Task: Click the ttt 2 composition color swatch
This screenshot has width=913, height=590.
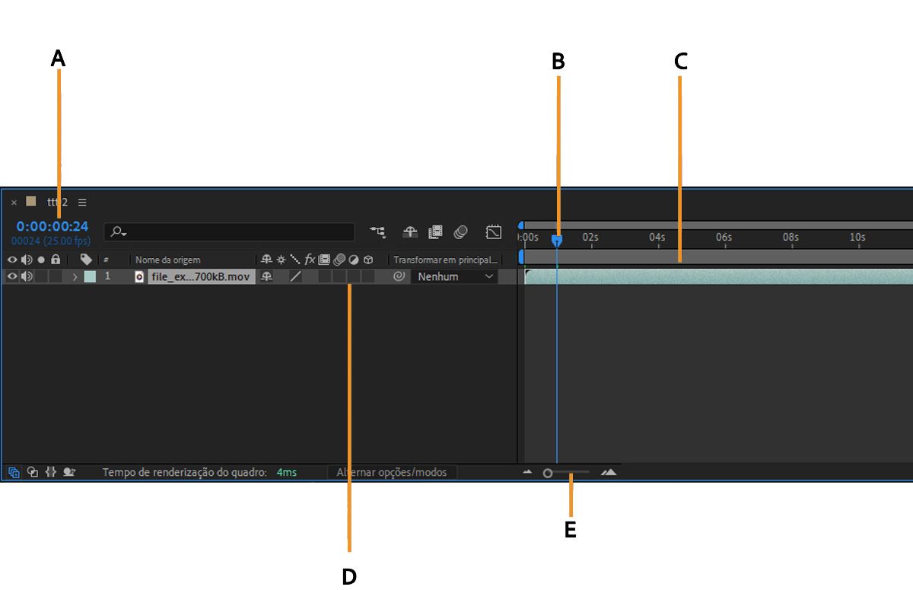Action: tap(31, 202)
